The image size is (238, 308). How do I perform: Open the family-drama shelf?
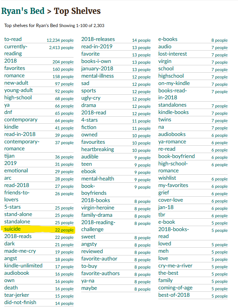click(x=97, y=215)
